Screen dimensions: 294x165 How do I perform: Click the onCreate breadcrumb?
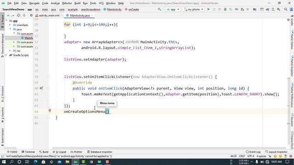(132, 9)
